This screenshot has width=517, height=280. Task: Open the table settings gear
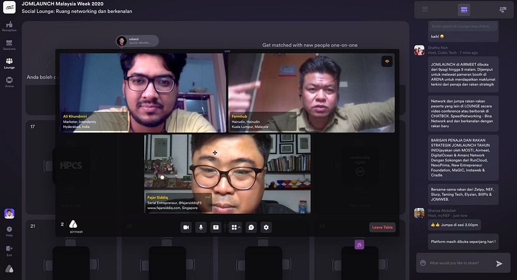[x=266, y=227]
